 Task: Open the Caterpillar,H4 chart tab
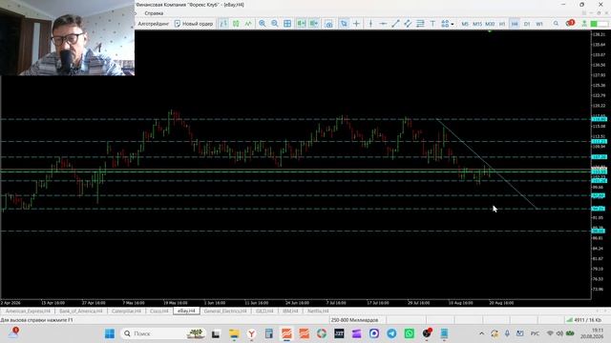[126, 312]
